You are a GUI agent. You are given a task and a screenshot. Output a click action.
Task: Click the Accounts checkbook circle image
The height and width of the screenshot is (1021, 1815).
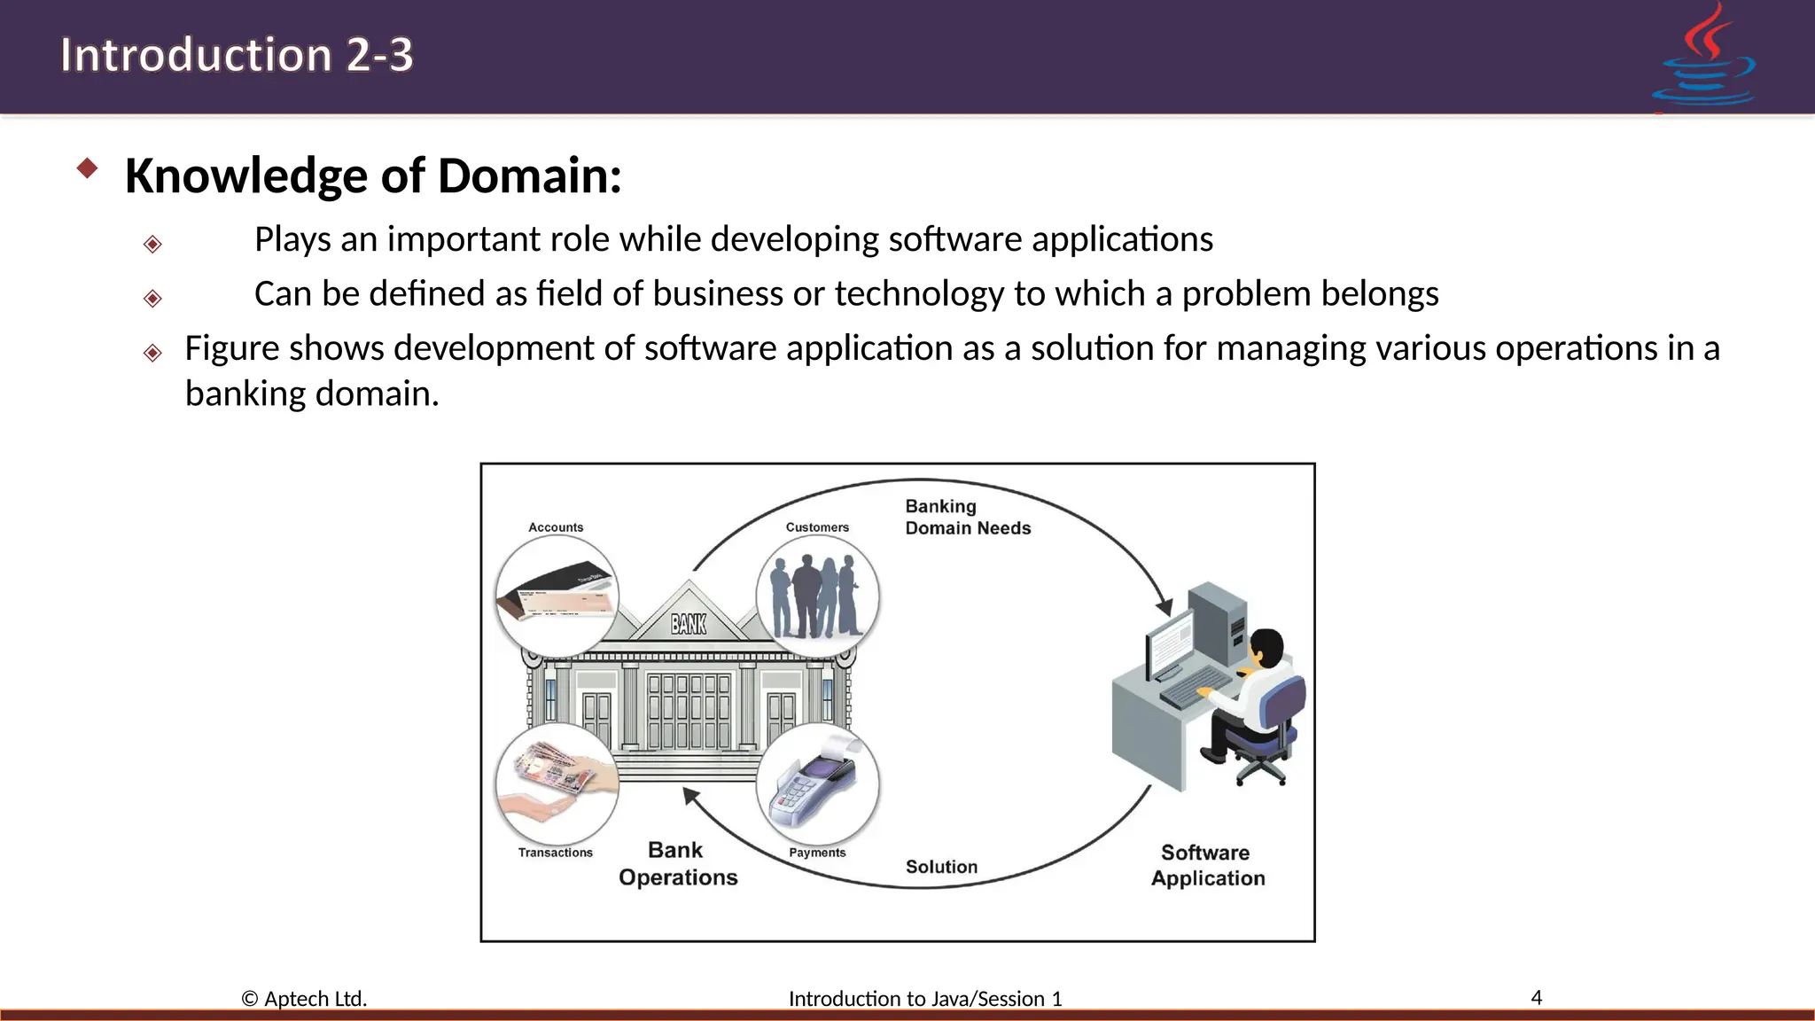pos(557,596)
